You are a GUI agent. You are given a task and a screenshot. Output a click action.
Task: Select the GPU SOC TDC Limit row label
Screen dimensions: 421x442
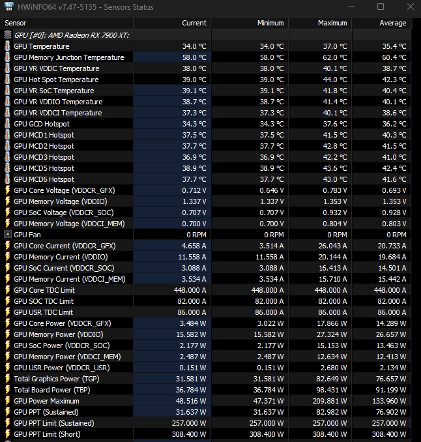tap(44, 301)
